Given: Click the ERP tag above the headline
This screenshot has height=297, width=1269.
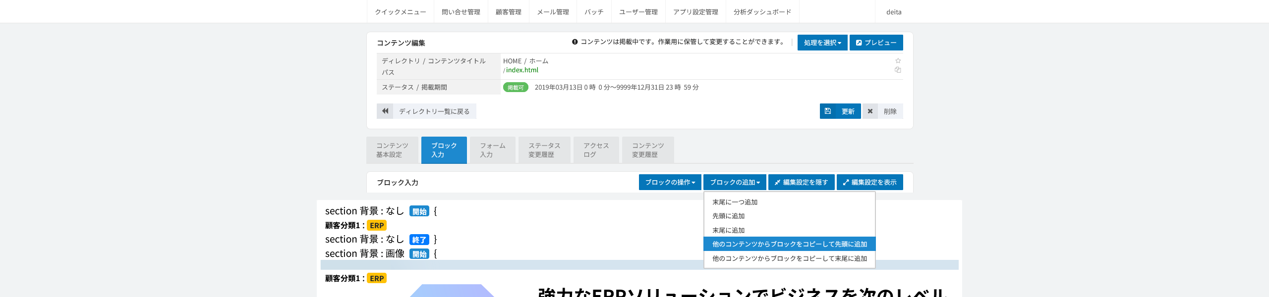Looking at the screenshot, I should [x=377, y=278].
